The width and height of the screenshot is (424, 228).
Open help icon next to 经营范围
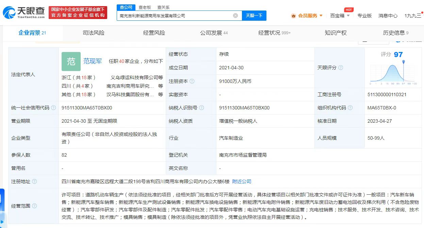coord(34,206)
